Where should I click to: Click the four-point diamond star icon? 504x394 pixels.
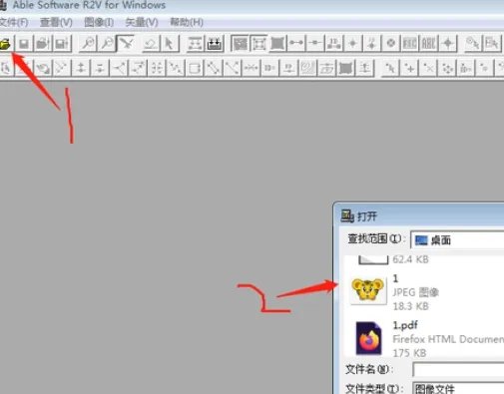click(x=448, y=44)
